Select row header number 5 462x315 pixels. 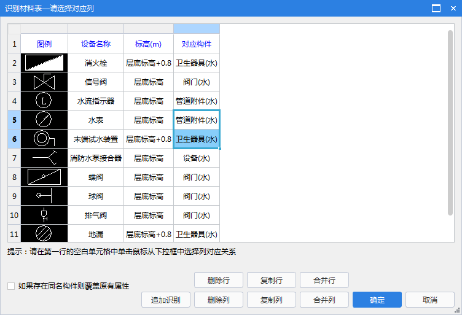click(x=14, y=120)
